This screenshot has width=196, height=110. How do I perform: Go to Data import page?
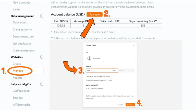[x=20, y=23]
